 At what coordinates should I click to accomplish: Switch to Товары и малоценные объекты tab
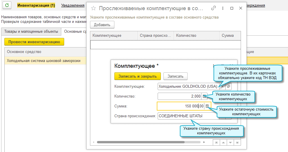pyautogui.click(x=31, y=31)
